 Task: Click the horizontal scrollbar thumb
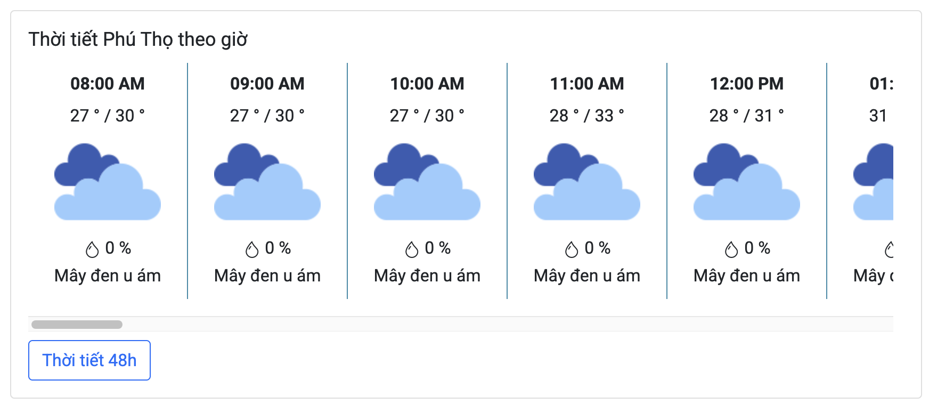click(77, 325)
